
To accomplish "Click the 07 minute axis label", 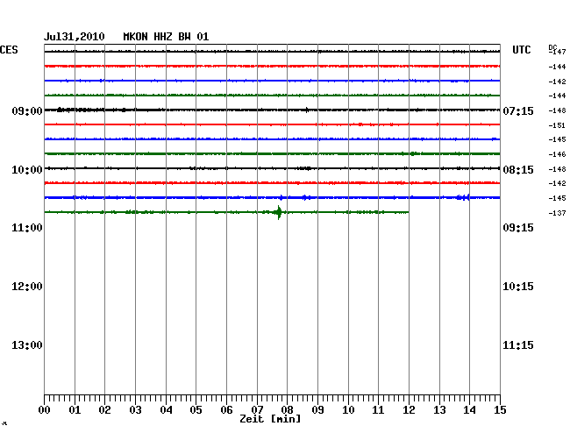I will tap(257, 410).
